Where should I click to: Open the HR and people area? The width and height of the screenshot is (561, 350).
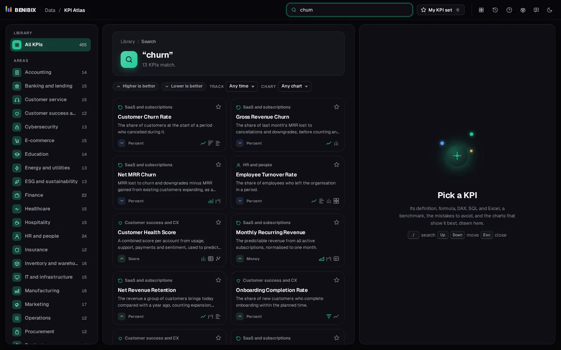tap(50, 236)
